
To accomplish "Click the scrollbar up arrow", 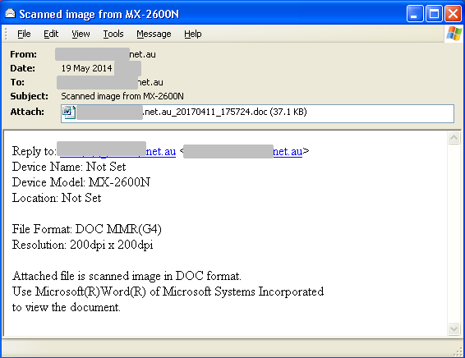I will click(x=453, y=137).
